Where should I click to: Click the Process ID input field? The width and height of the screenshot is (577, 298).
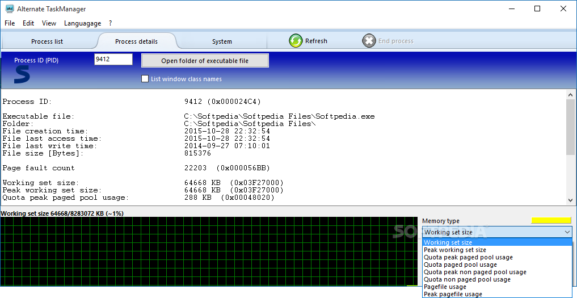click(x=113, y=59)
